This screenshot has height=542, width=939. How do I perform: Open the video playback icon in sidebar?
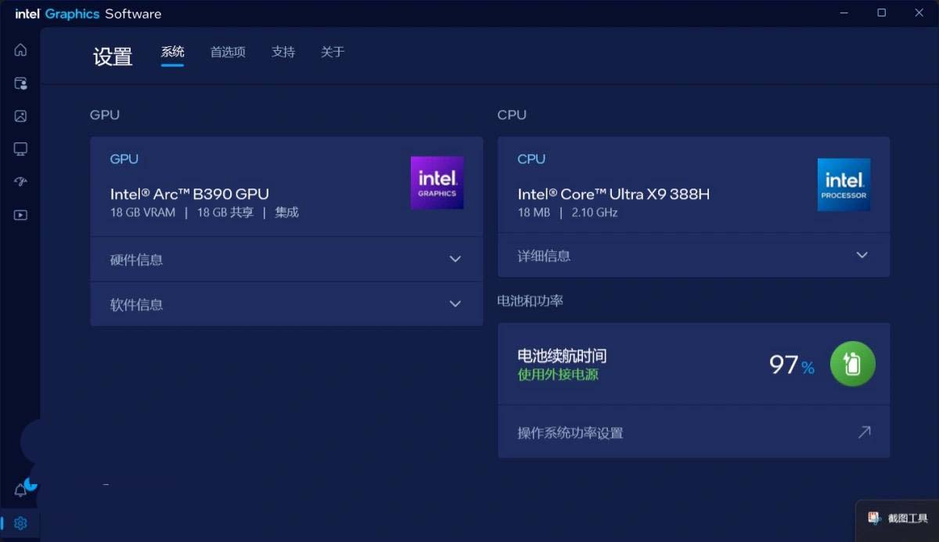click(x=20, y=215)
